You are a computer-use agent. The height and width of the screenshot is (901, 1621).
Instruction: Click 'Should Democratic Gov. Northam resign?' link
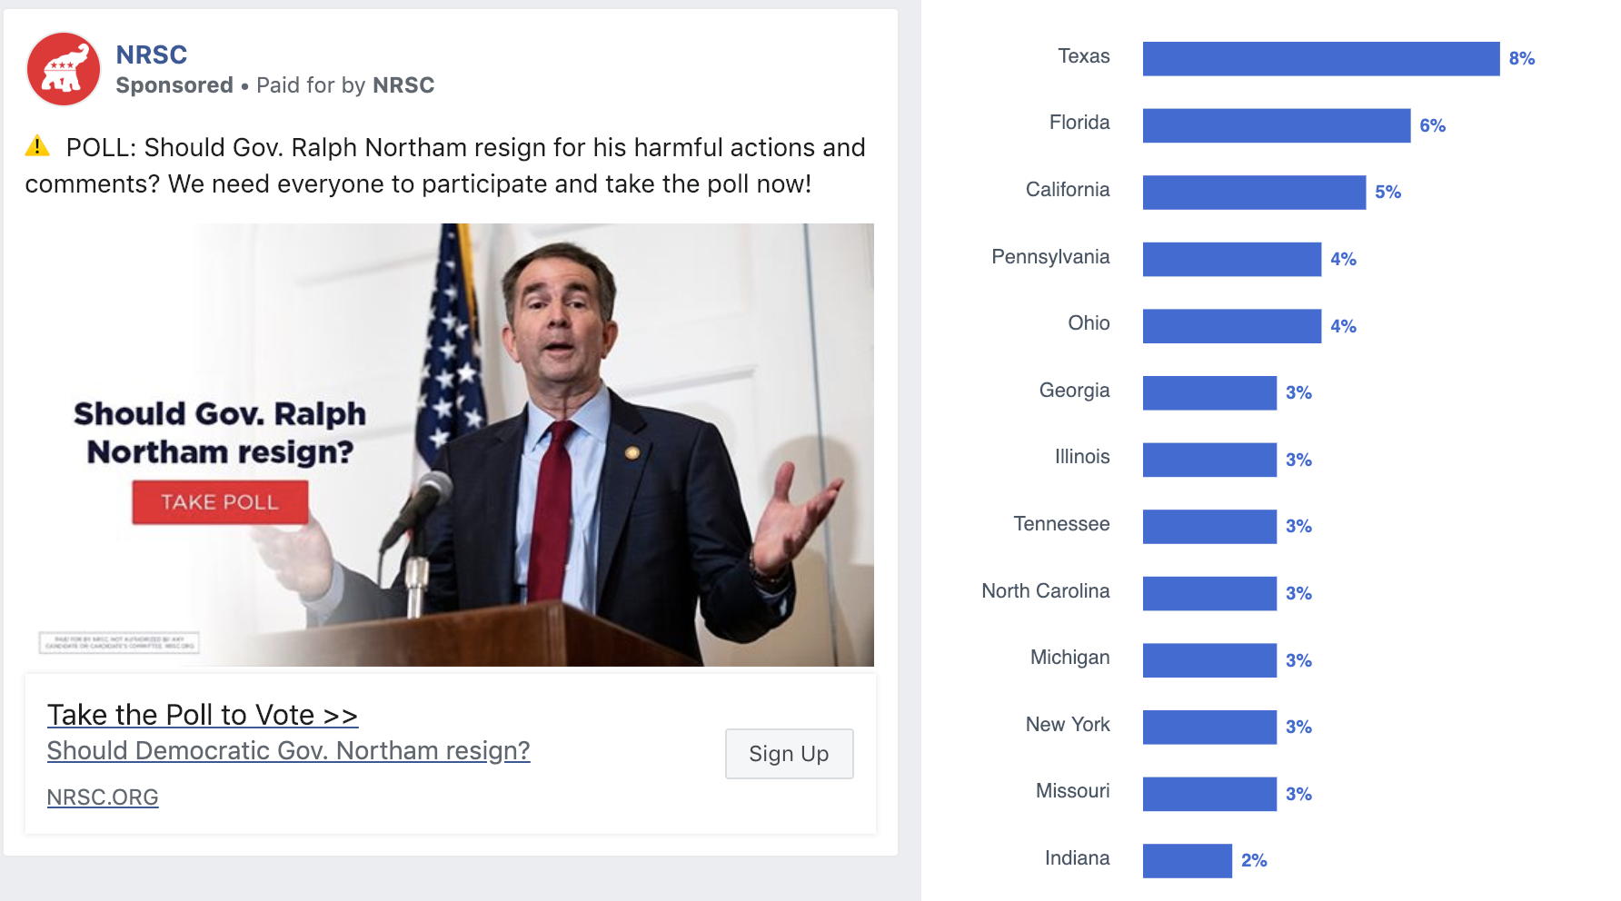(288, 750)
